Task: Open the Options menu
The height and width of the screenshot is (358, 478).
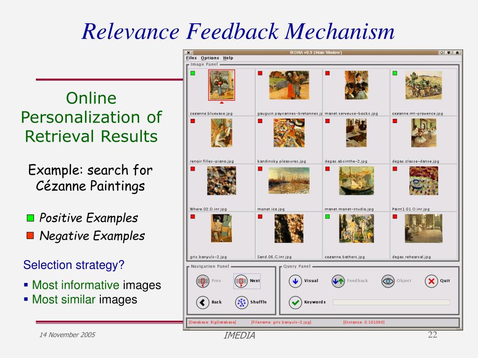Action: pos(210,58)
